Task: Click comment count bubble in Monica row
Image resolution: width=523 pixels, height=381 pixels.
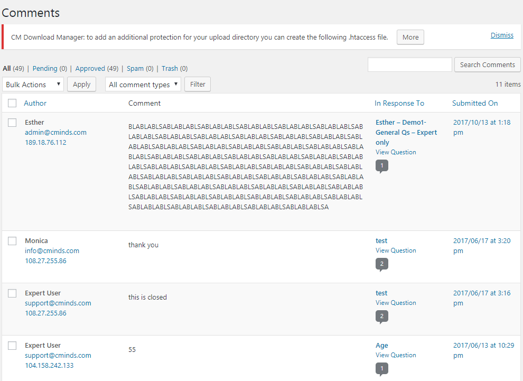Action: pyautogui.click(x=381, y=264)
